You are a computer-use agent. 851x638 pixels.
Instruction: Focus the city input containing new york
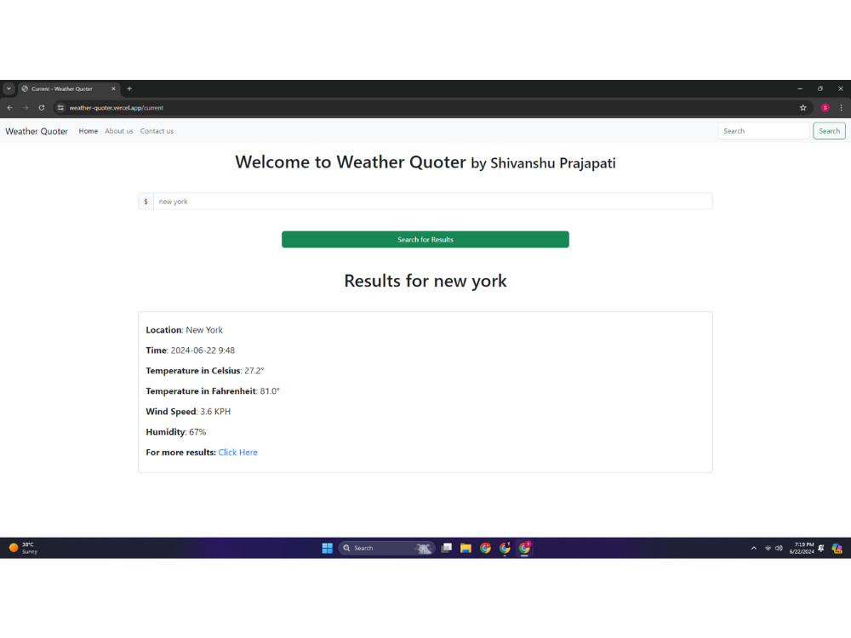(432, 202)
